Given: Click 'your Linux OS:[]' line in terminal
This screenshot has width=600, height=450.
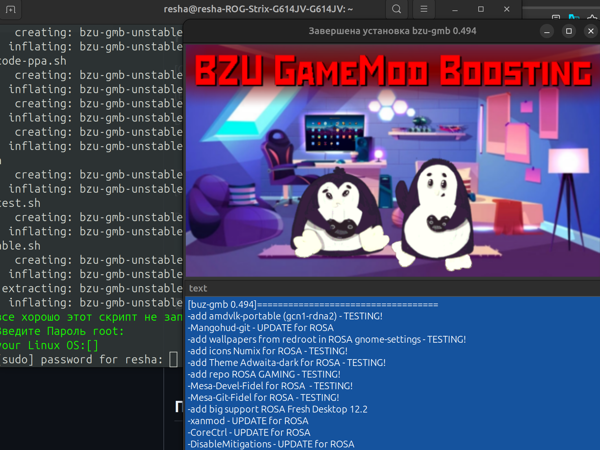Looking at the screenshot, I should 49,345.
